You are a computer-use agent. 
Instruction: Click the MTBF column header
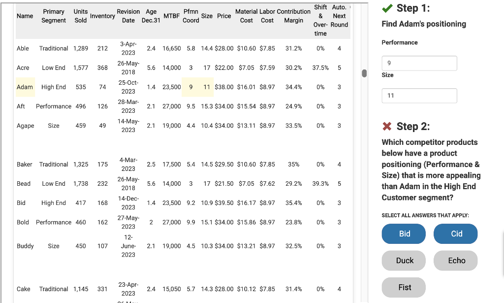click(172, 16)
